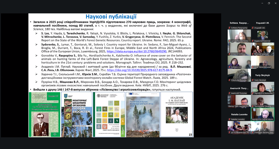Select Вадим Богомолов's video tile
Screen dimensions: 279x149
coord(262,36)
